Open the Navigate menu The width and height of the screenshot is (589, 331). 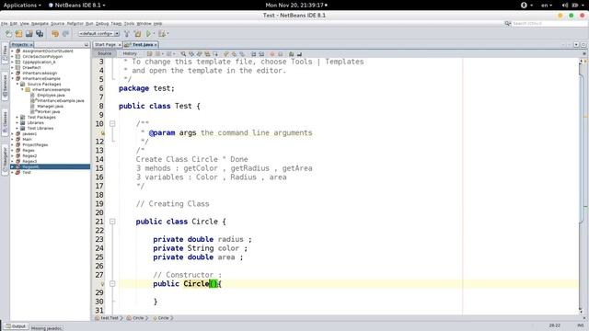pyautogui.click(x=40, y=23)
